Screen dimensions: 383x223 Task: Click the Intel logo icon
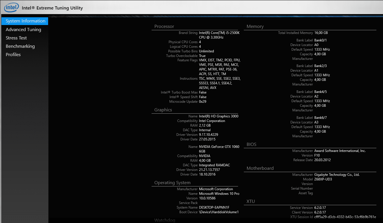pos(12,7)
